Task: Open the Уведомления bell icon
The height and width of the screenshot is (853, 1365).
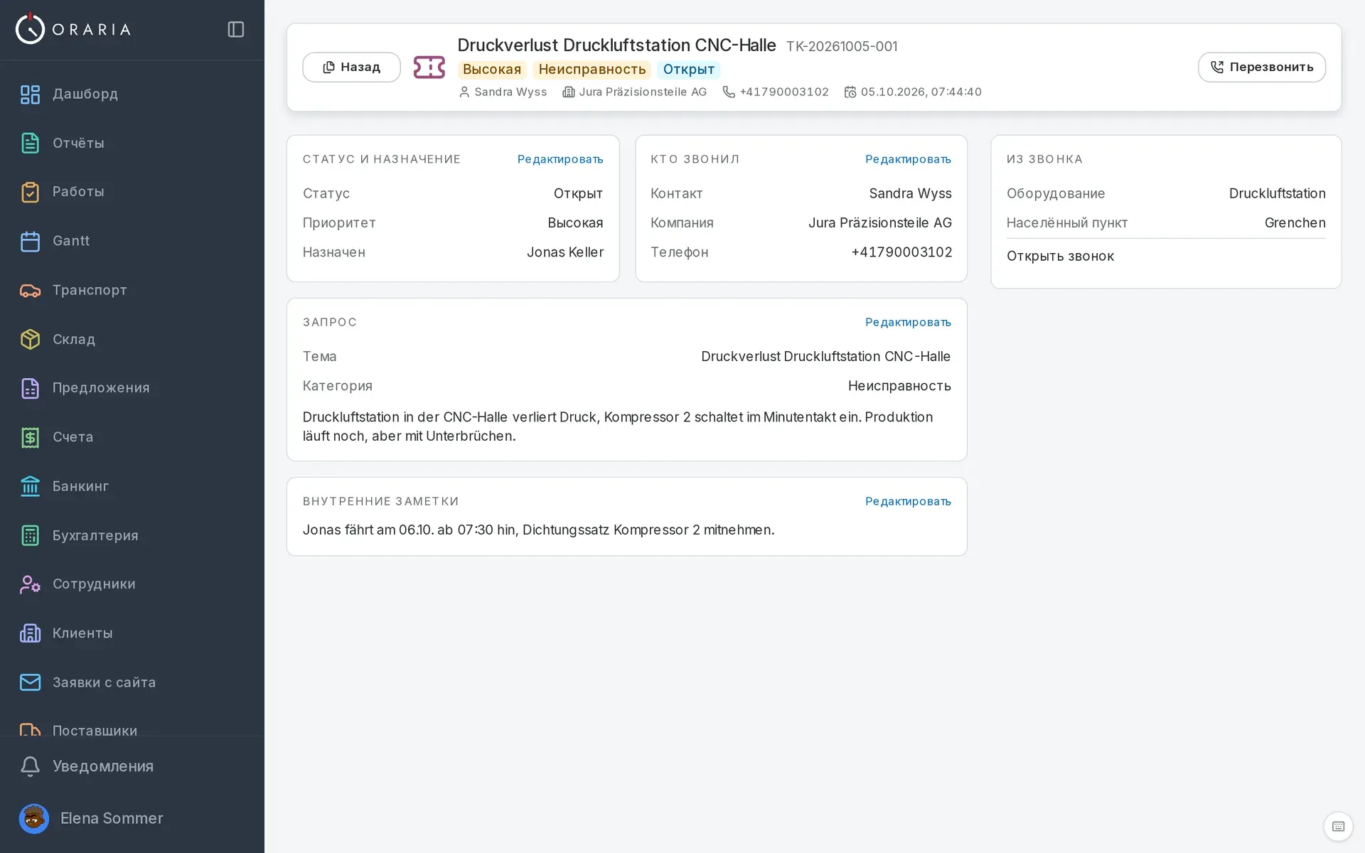Action: pyautogui.click(x=30, y=766)
